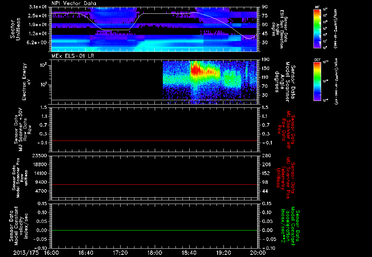Viewport: 372px width, 257px height.
Task: Click the green velocity trace line
Action: point(154,230)
